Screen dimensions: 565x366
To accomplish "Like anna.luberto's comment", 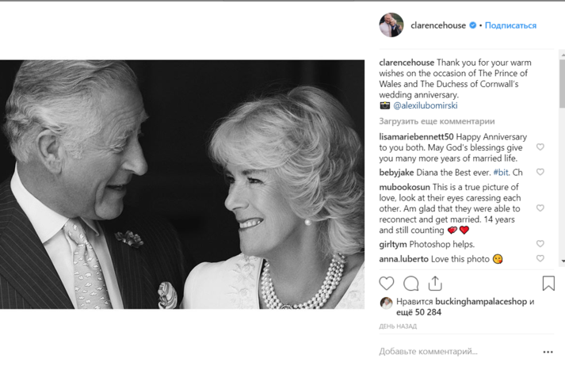I will 540,258.
